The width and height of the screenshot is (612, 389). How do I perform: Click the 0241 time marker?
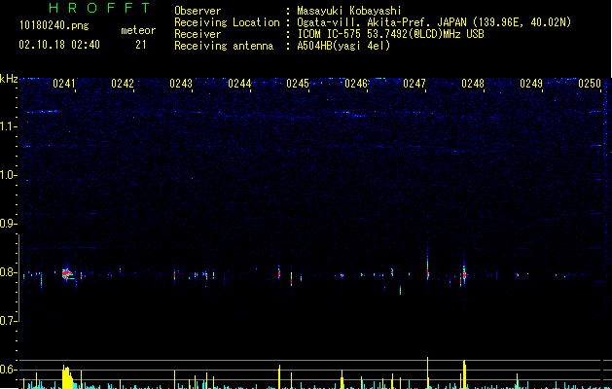coord(64,84)
